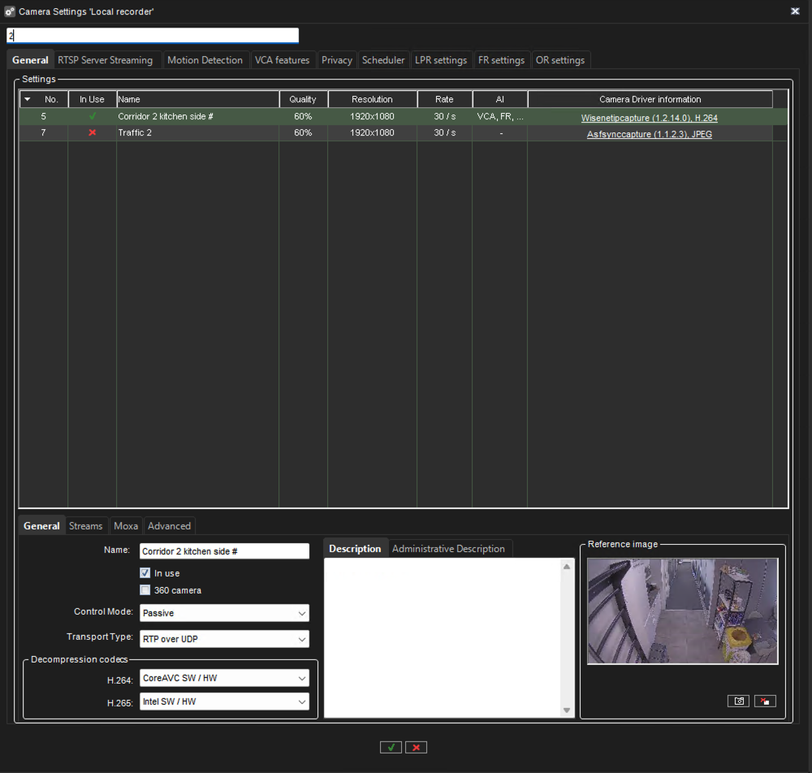Cancel changes with the red X button
This screenshot has height=773, width=812.
point(416,747)
